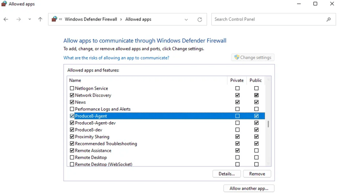Screen dimensions: 339x195
Task: Select the Remote Assistance row text
Action: click(x=93, y=151)
